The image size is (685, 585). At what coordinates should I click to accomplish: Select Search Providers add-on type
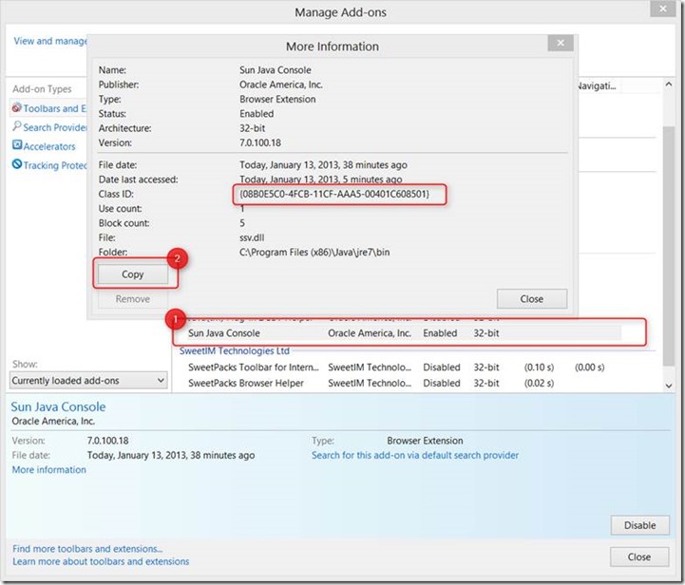point(55,127)
